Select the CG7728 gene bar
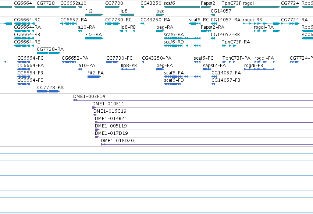This screenshot has height=214, width=313. (x=49, y=7)
